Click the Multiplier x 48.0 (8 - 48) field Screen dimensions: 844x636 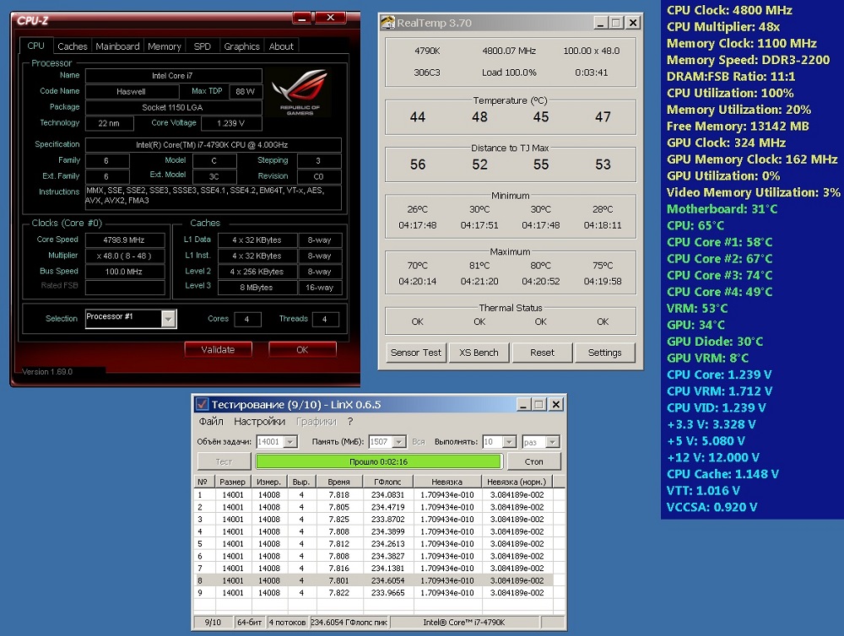[124, 256]
